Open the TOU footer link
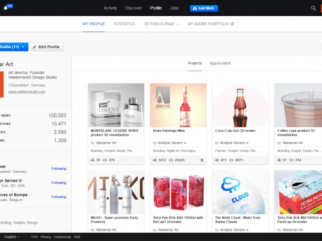The image size is (322, 241). (34, 237)
